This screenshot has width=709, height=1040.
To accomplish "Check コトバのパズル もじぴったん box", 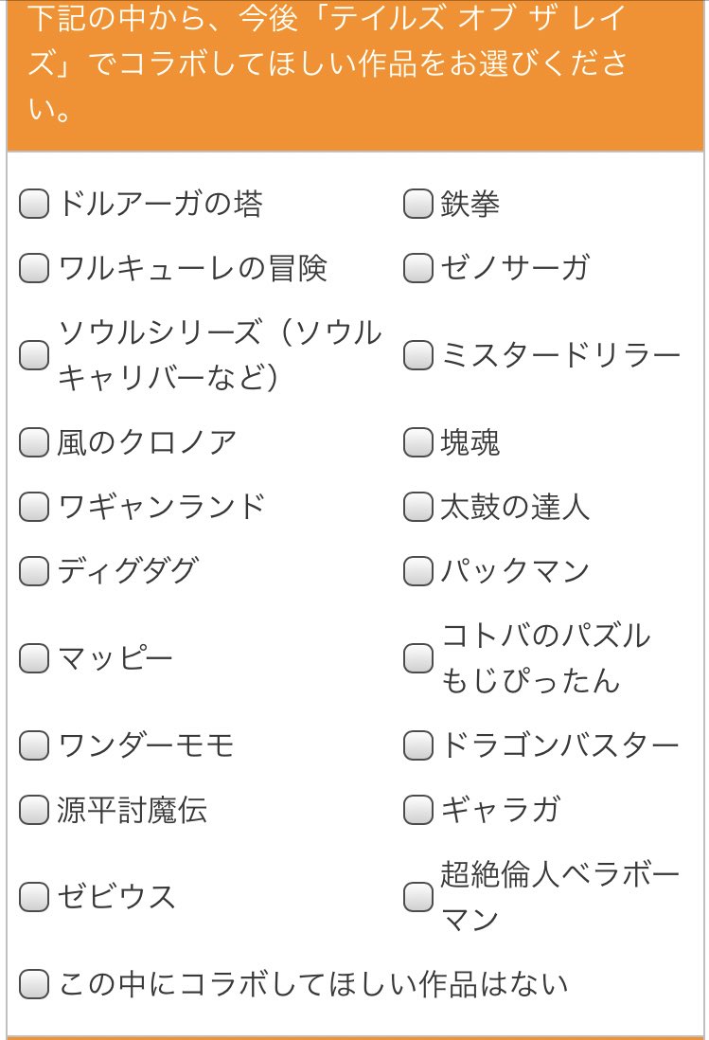I will tap(417, 658).
